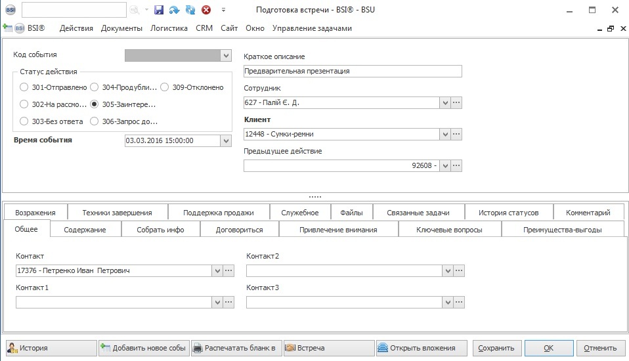
Task: Click the blue redo arrow icon
Action: pos(174,10)
